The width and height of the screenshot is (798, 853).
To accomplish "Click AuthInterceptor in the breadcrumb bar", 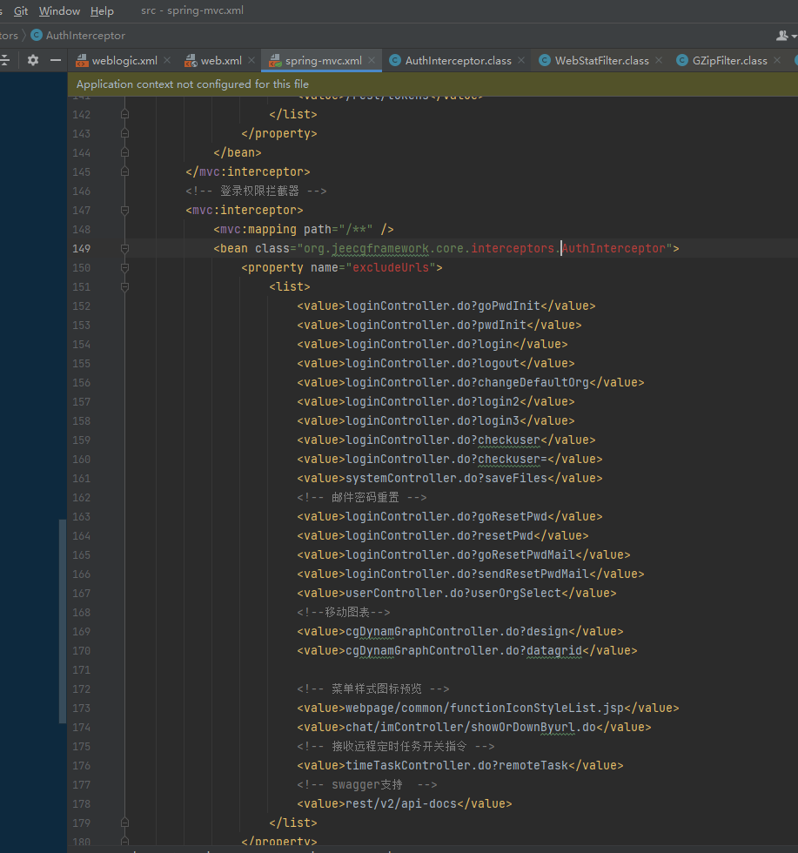I will [85, 36].
